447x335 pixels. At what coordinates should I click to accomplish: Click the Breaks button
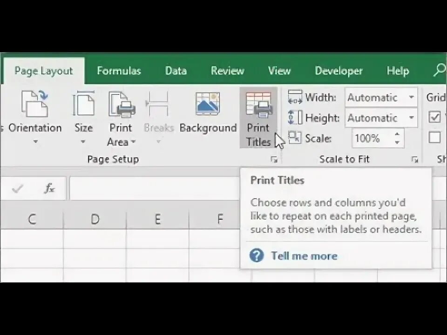coord(158,117)
